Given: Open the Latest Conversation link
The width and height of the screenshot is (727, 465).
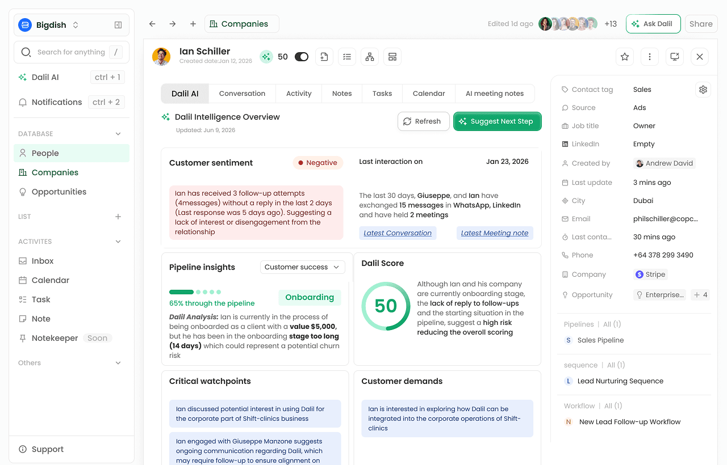Looking at the screenshot, I should click(x=398, y=233).
